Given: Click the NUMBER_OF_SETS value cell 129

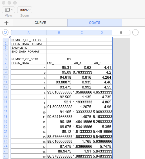Looking at the screenshot, I should tap(59, 59).
